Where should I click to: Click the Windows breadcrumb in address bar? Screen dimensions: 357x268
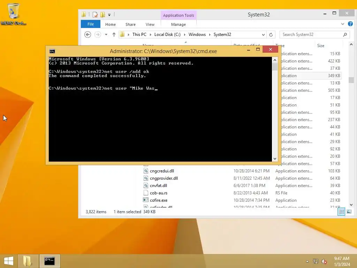[197, 35]
